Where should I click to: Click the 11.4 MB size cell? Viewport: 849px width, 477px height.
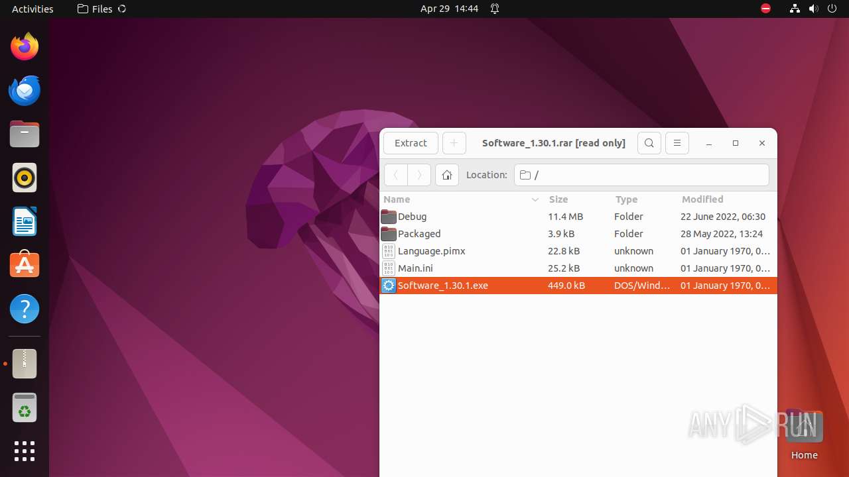[x=565, y=217]
